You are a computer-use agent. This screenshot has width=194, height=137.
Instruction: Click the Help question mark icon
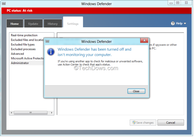(173, 24)
